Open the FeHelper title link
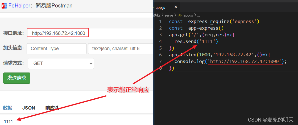298x125 pixels. click(x=19, y=6)
